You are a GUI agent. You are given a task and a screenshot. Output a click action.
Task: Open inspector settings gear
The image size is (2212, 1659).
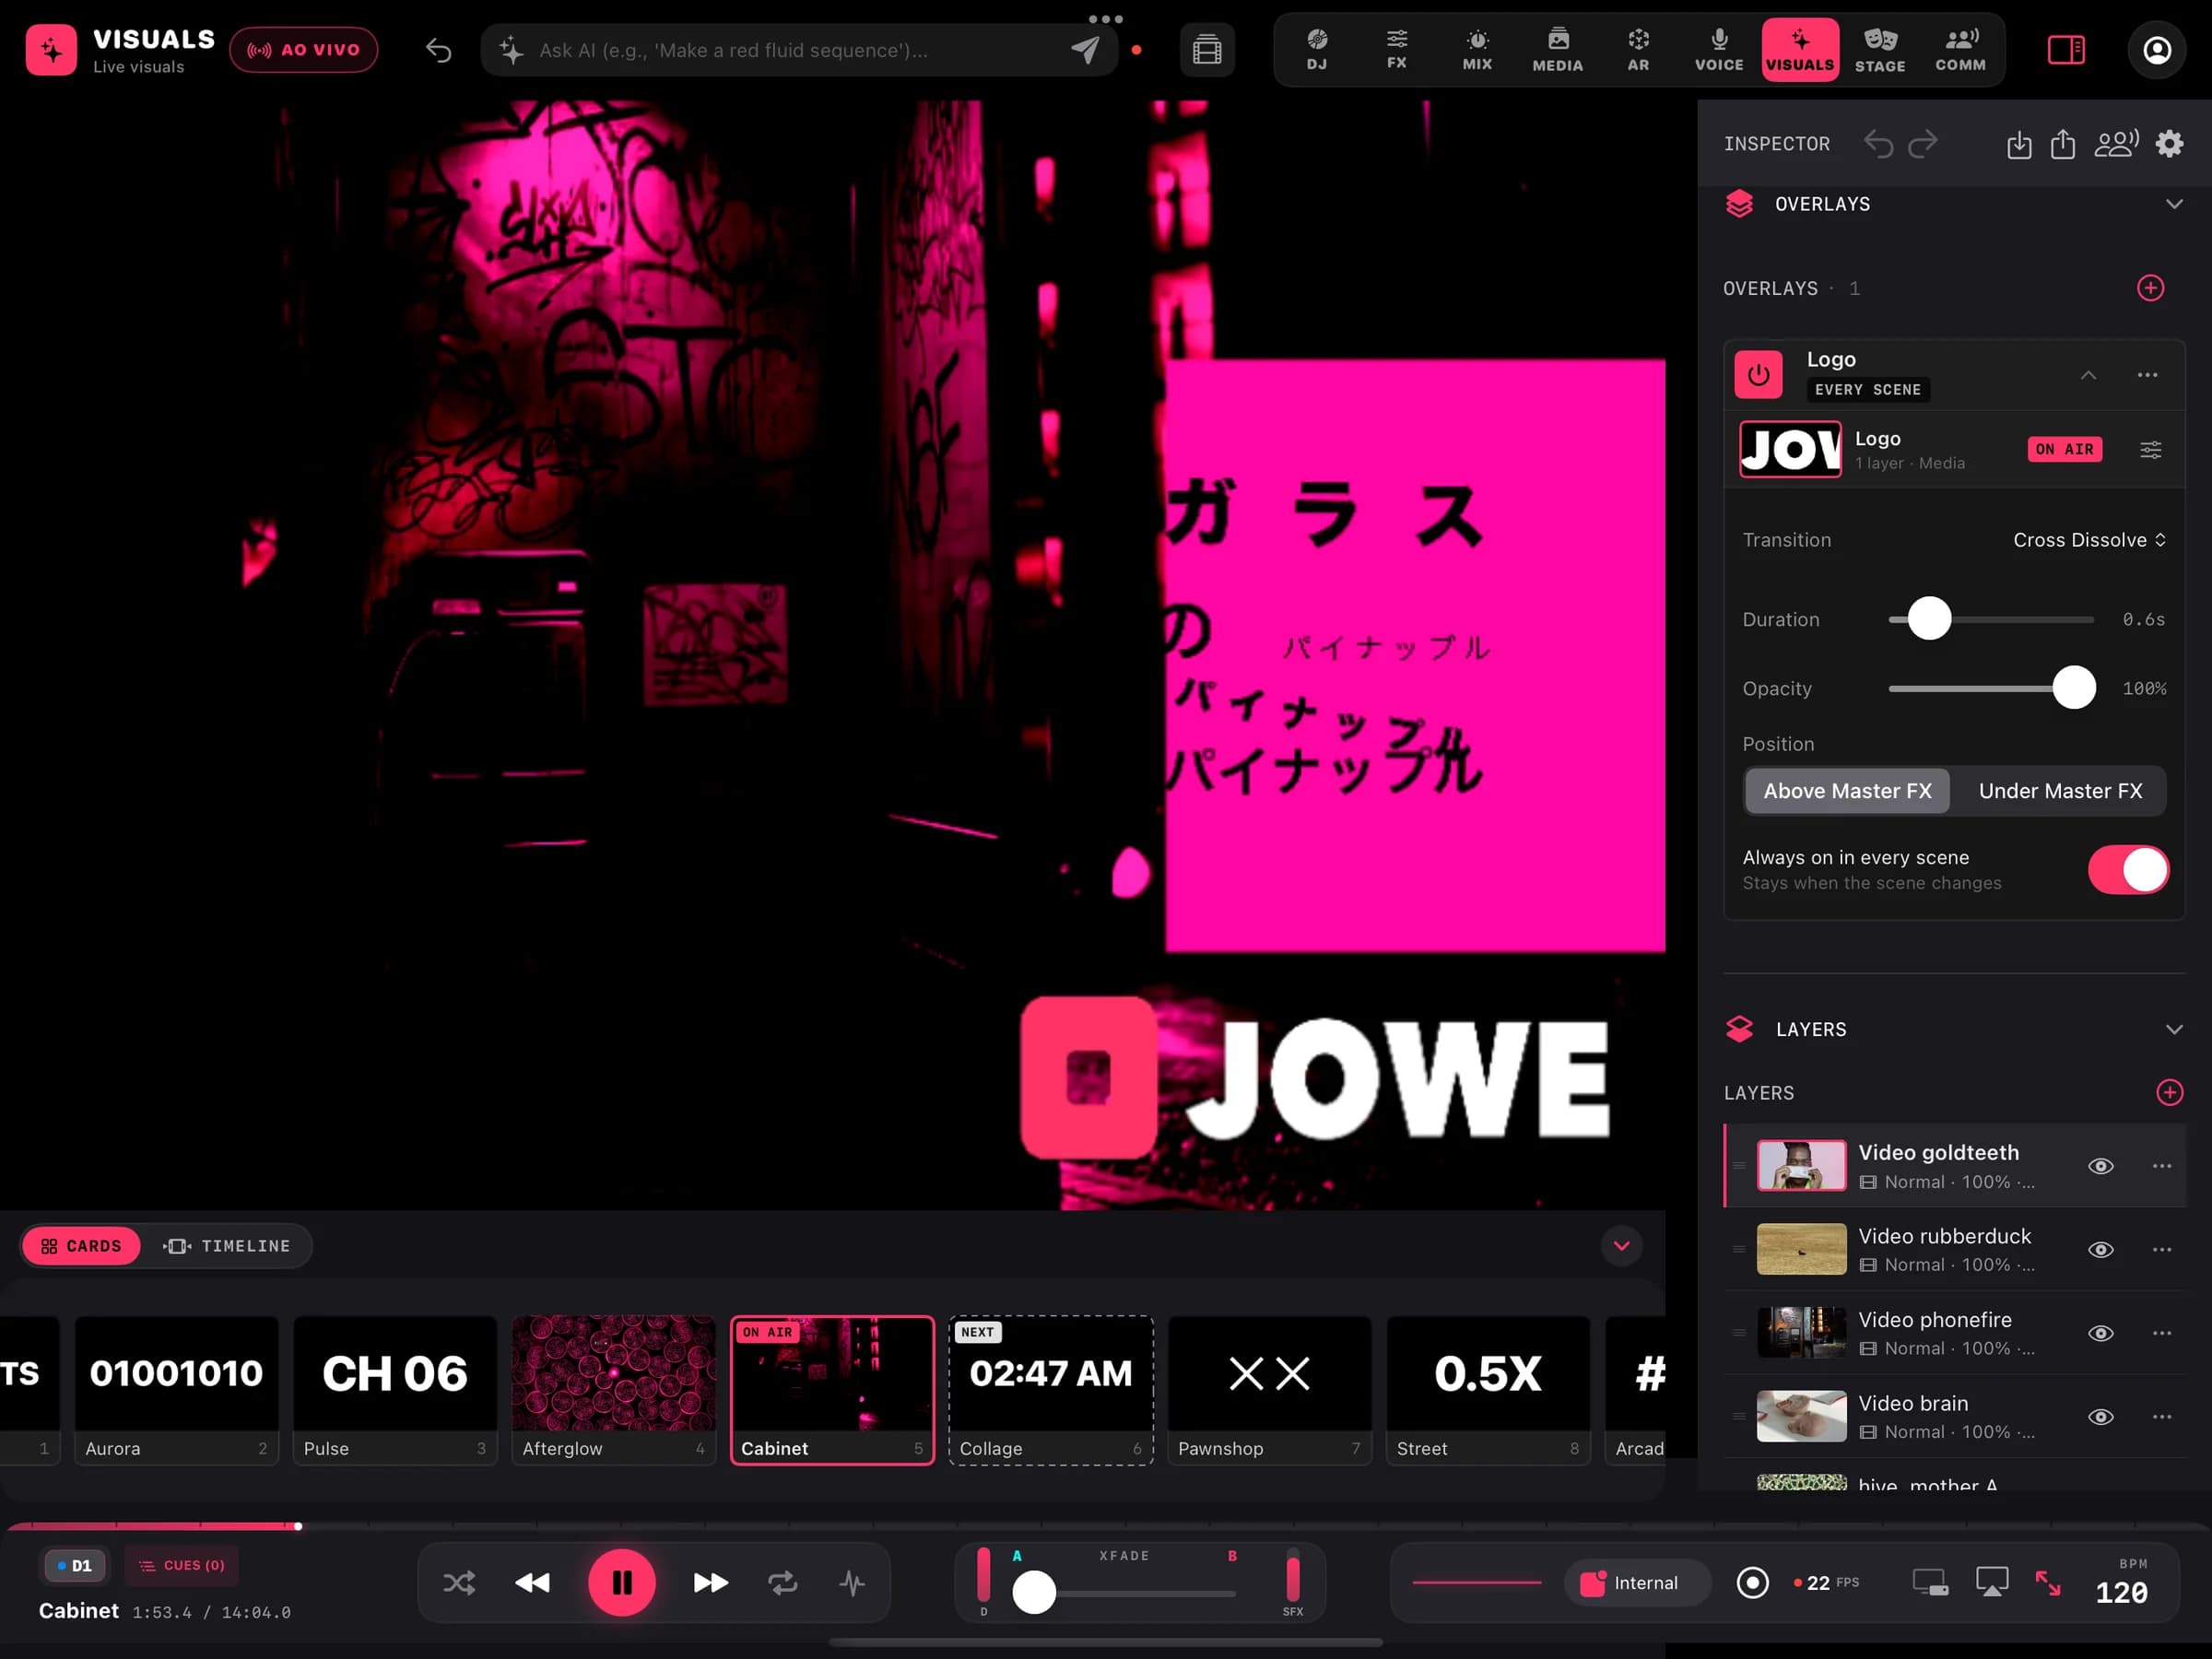tap(2169, 144)
